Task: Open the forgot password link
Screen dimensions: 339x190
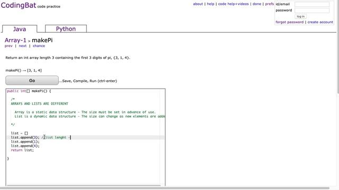Action: pyautogui.click(x=290, y=22)
